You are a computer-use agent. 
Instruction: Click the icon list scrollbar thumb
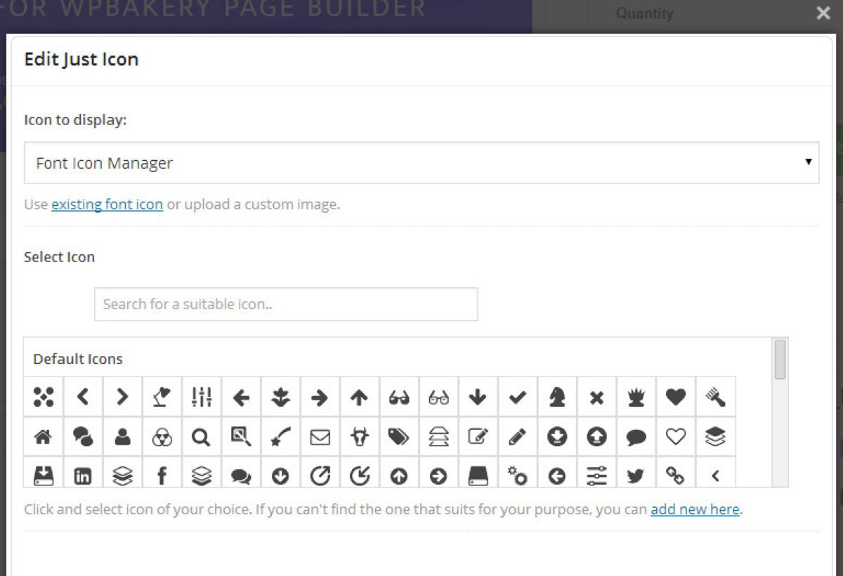point(780,360)
